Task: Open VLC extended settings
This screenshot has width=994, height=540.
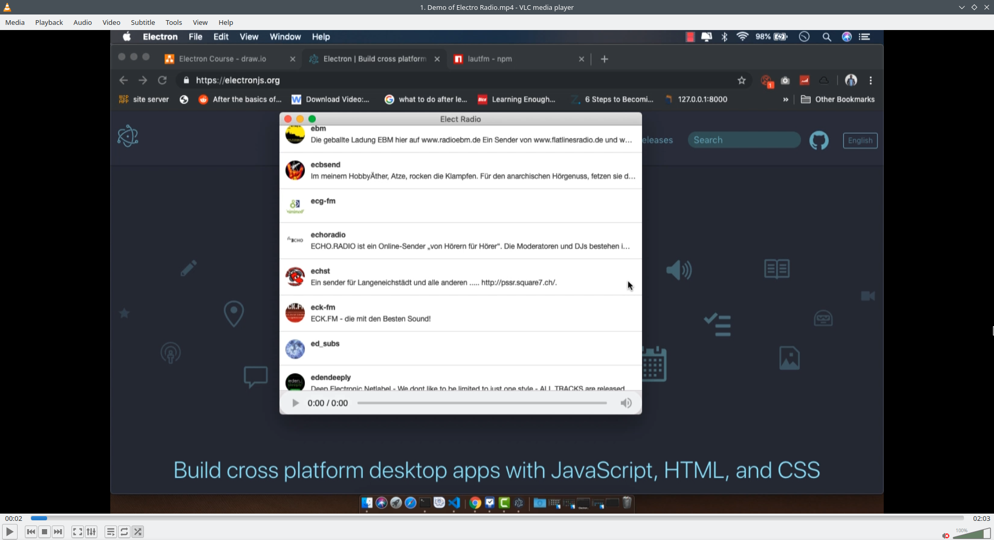Action: click(91, 532)
